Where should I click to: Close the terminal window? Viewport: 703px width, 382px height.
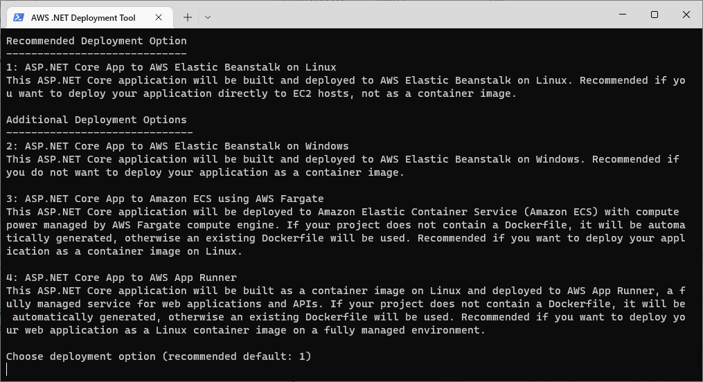pyautogui.click(x=686, y=15)
